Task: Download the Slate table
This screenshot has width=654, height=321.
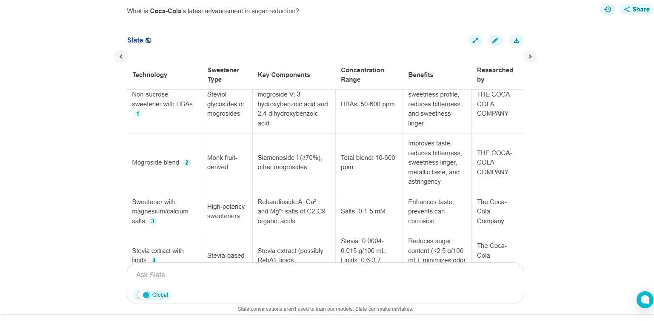Action: coord(516,40)
